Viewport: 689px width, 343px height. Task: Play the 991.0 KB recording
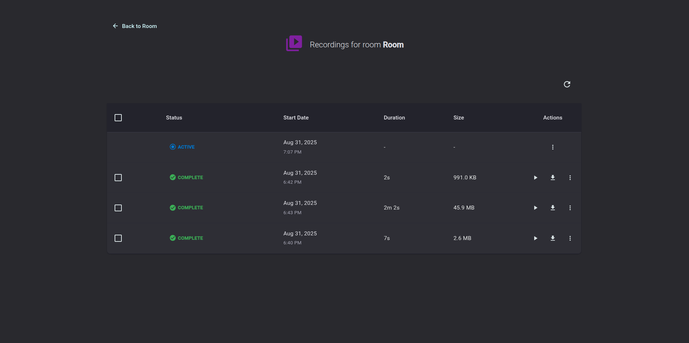535,178
